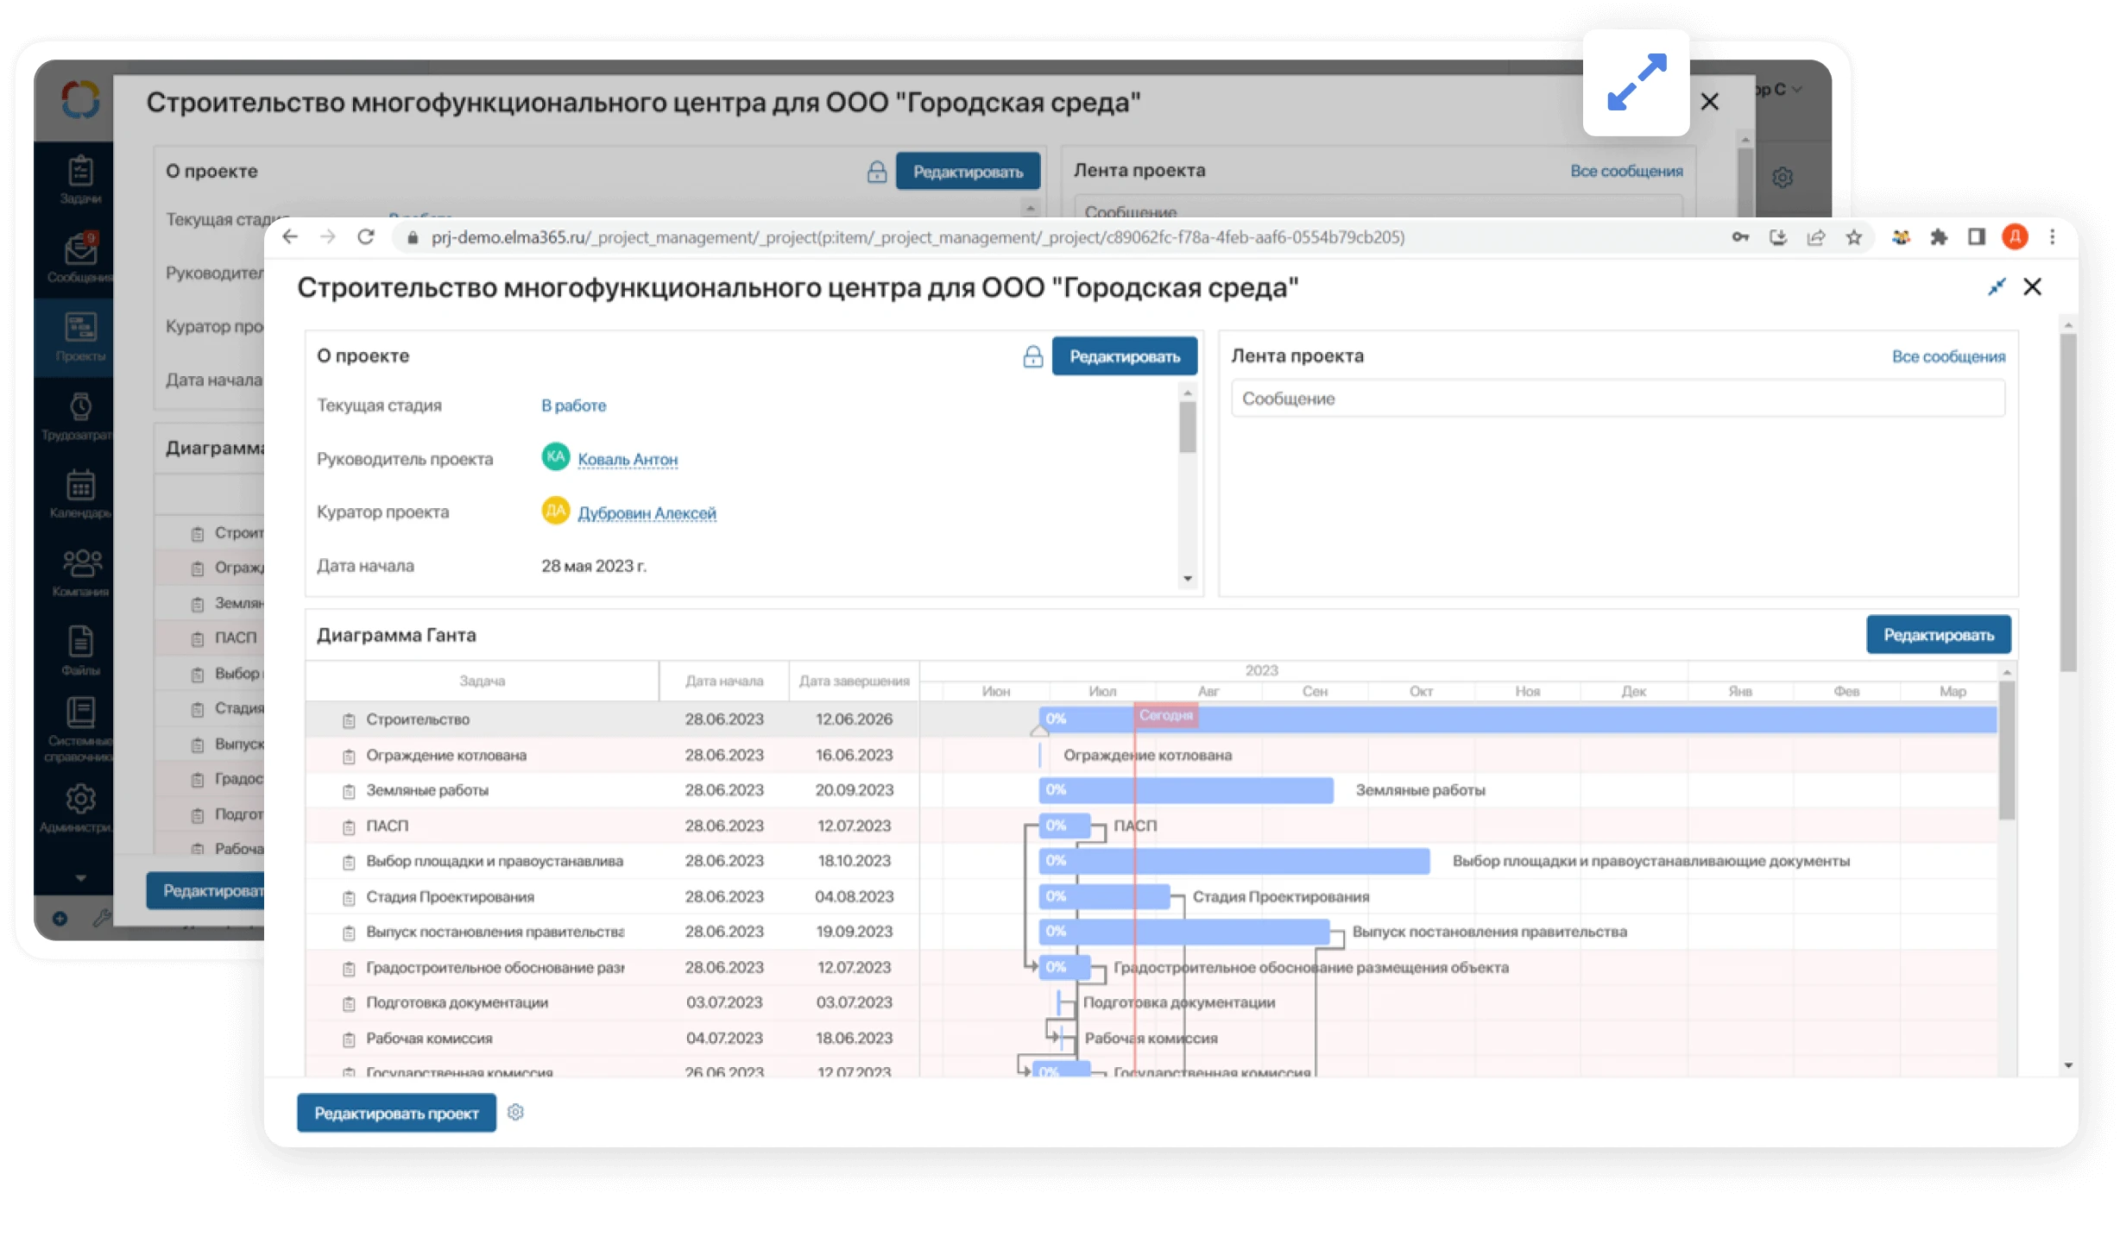Click browser bookmark star icon

pos(1854,237)
